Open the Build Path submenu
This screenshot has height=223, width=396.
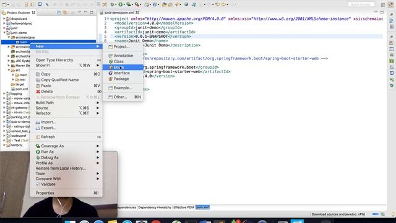(66, 103)
